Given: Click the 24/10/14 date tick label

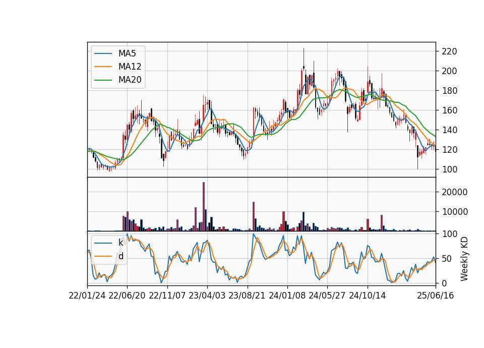Looking at the screenshot, I should [x=368, y=296].
